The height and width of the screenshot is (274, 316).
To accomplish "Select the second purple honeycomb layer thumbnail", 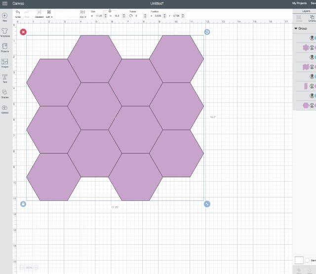I will click(306, 67).
